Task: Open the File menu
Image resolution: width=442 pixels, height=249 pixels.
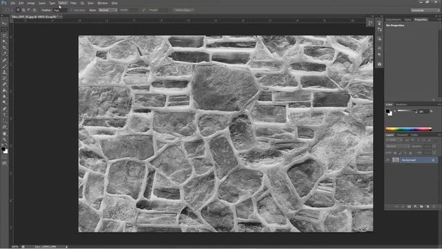Action: coord(12,3)
